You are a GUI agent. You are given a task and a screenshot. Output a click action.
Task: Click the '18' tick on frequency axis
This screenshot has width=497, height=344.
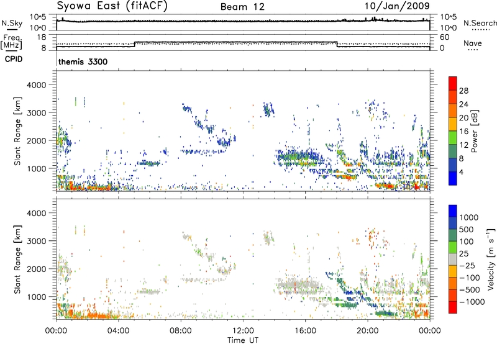(42, 37)
